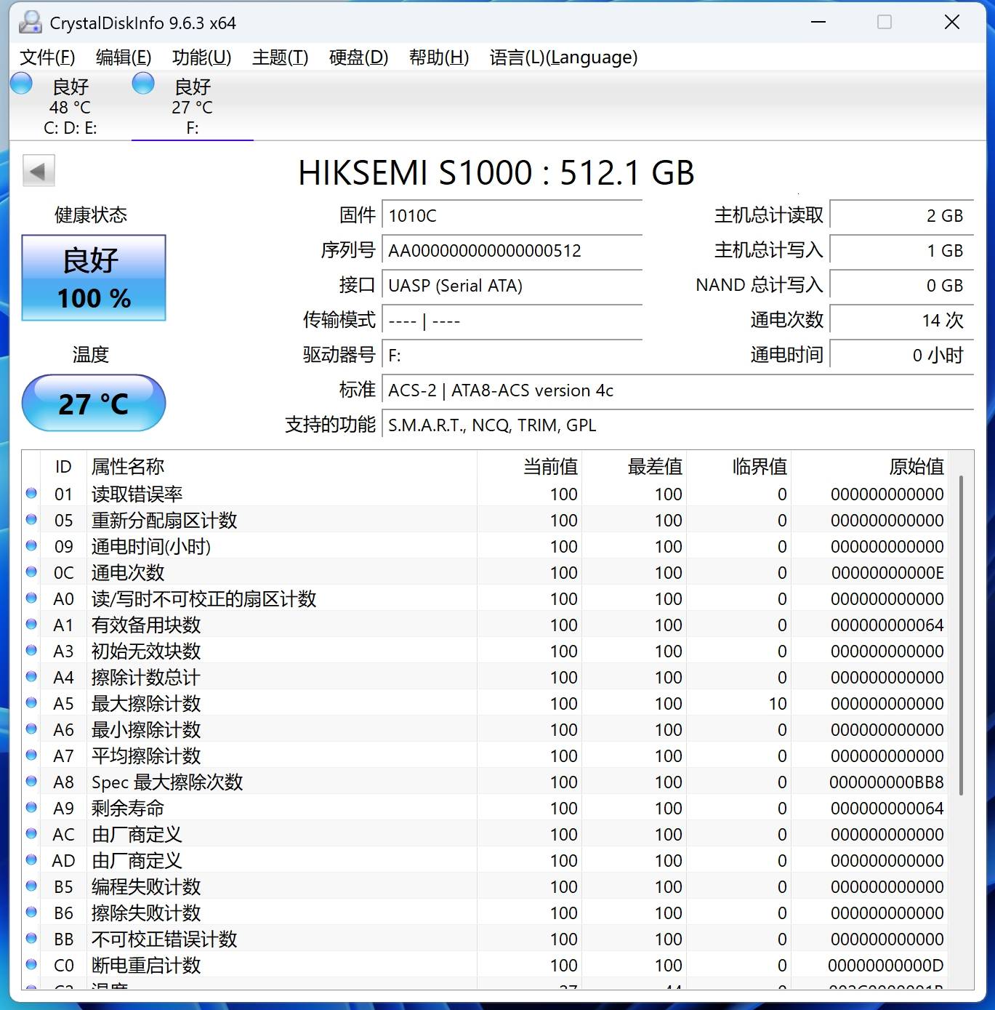Click status dot for row ID 0C

coord(31,572)
